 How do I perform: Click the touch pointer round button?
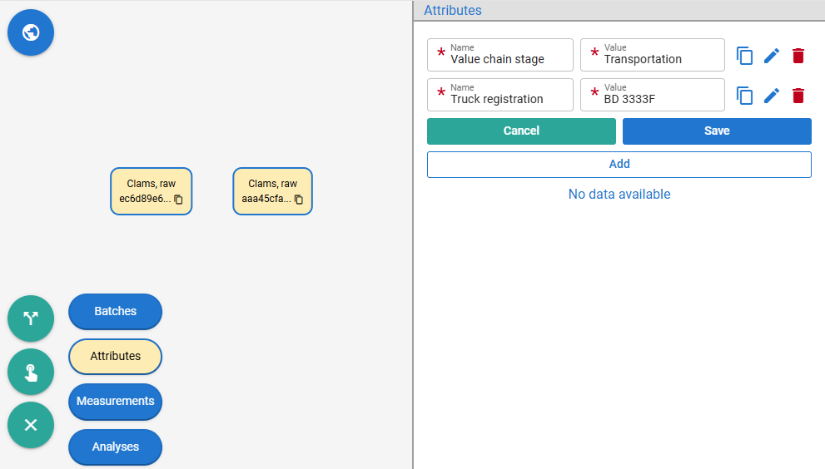[31, 372]
